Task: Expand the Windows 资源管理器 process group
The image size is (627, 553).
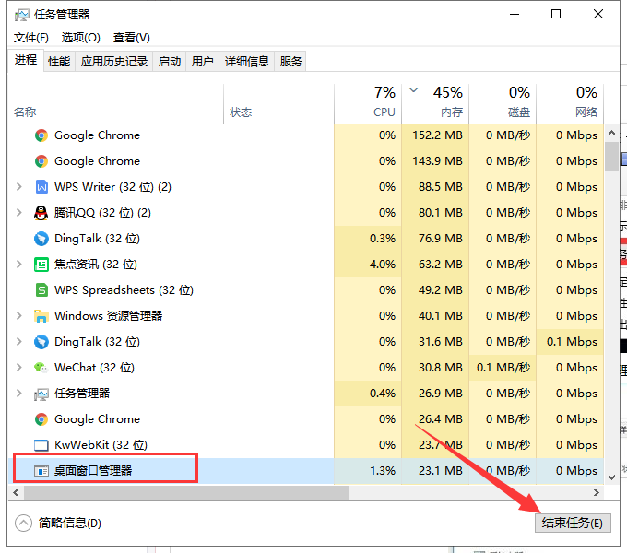Action: pos(19,316)
